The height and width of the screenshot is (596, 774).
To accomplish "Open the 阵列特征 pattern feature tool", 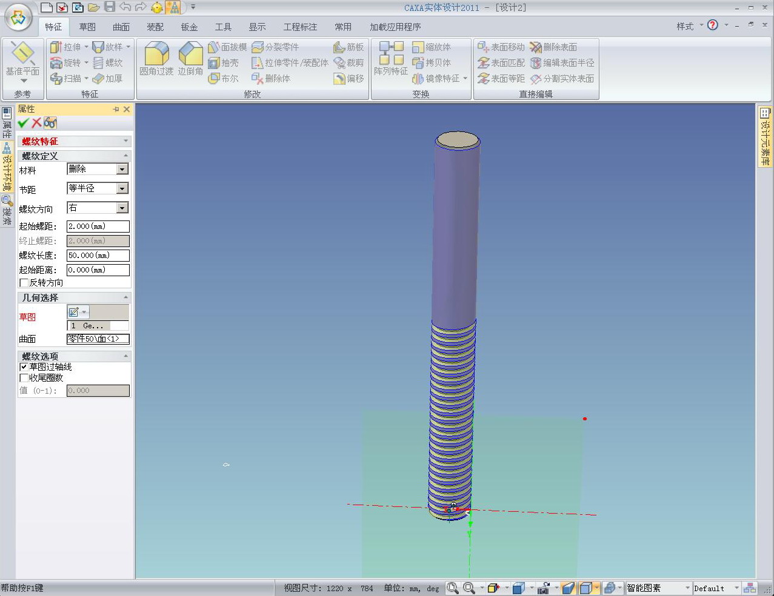I will [x=391, y=54].
